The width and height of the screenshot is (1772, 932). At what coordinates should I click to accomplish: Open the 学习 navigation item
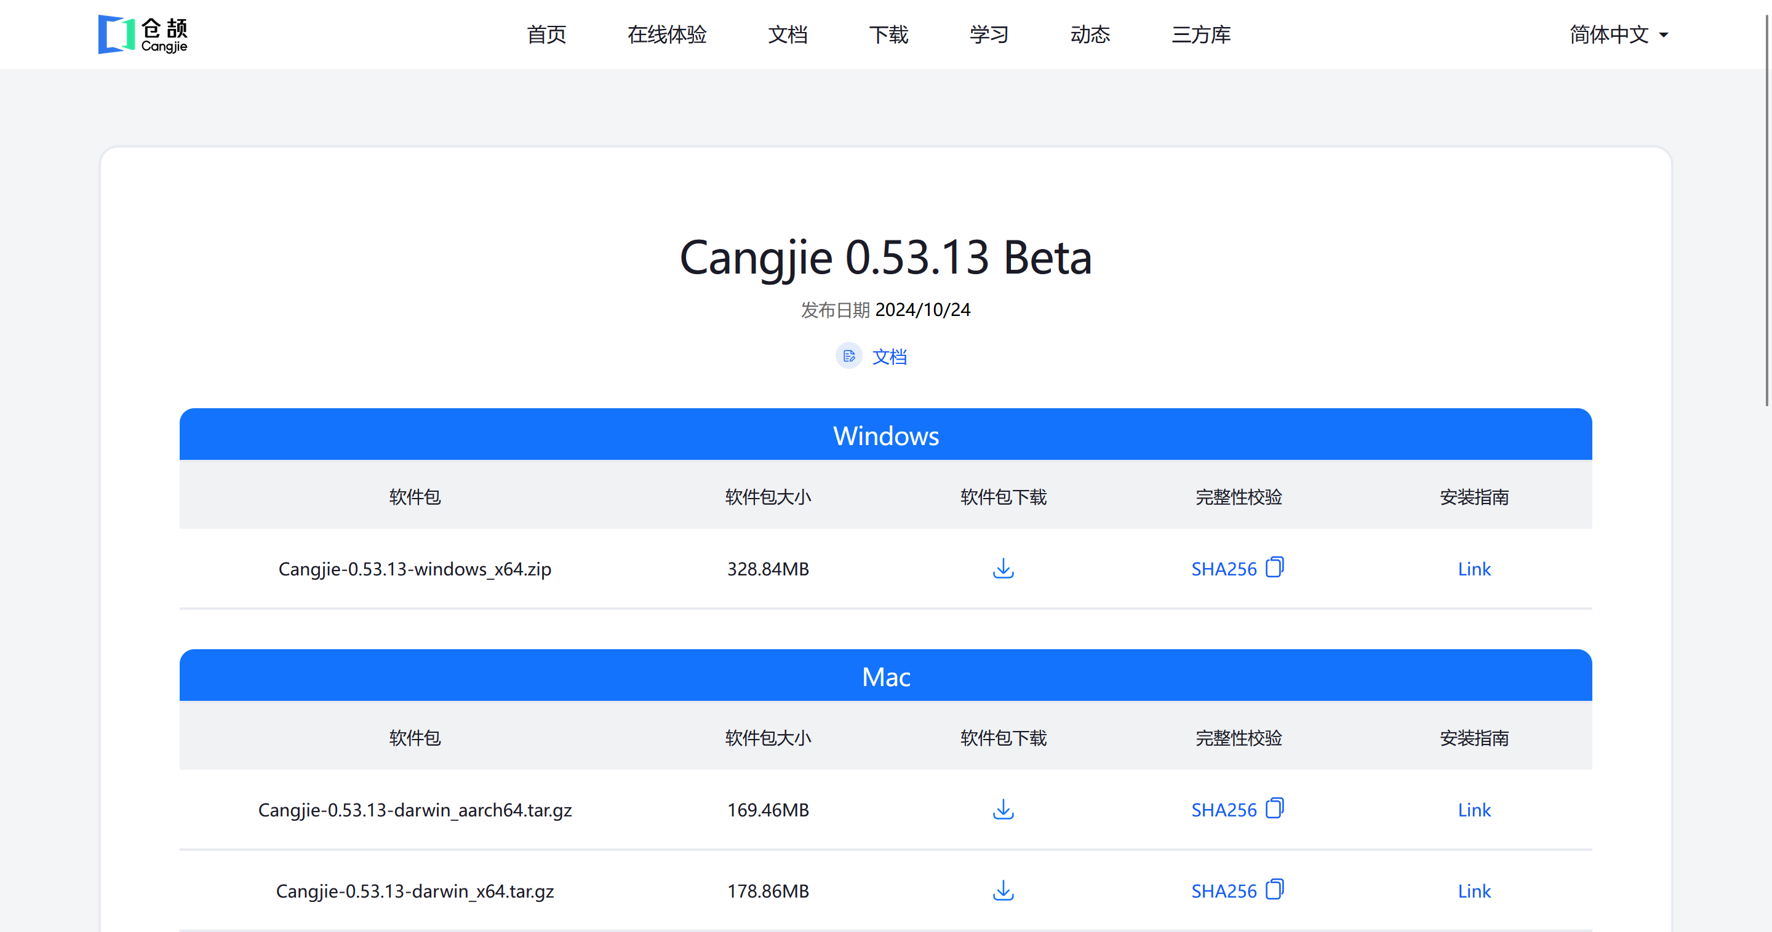click(989, 34)
